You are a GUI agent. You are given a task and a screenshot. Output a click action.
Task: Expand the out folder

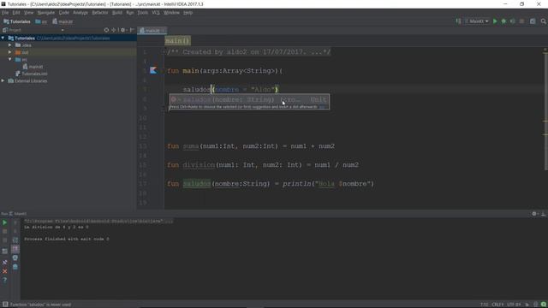[x=10, y=52]
